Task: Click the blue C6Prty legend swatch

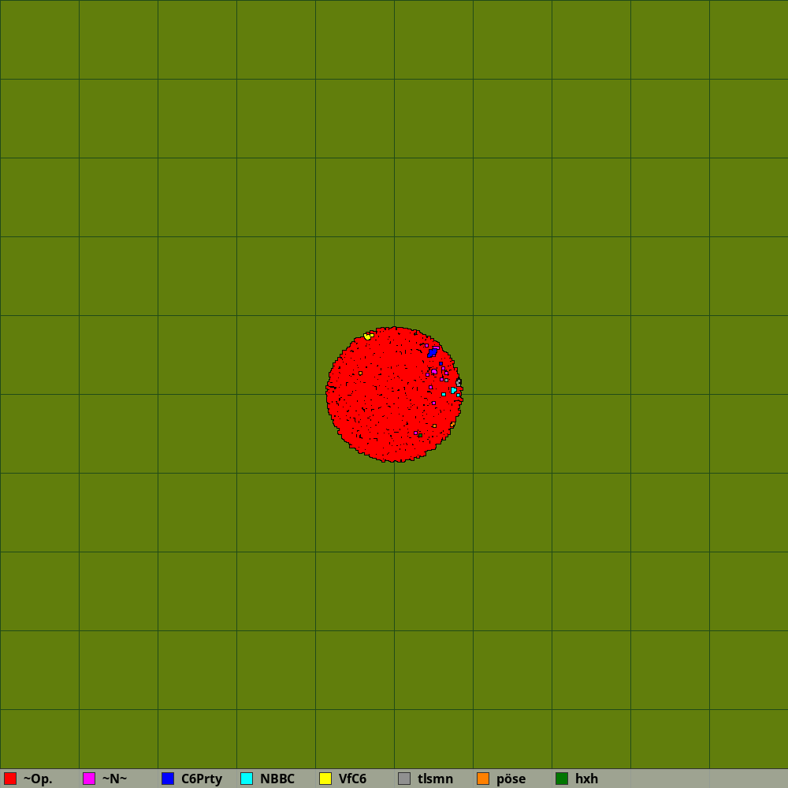Action: coord(168,779)
